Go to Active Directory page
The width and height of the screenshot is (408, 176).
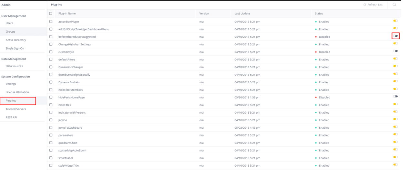[16, 40]
